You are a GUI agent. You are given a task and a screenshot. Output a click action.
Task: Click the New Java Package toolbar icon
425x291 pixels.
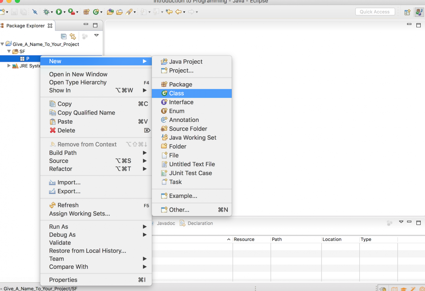point(86,12)
